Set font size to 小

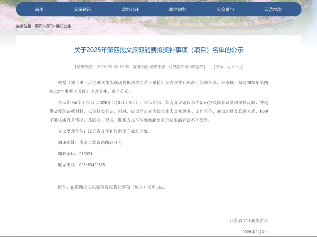(239, 67)
